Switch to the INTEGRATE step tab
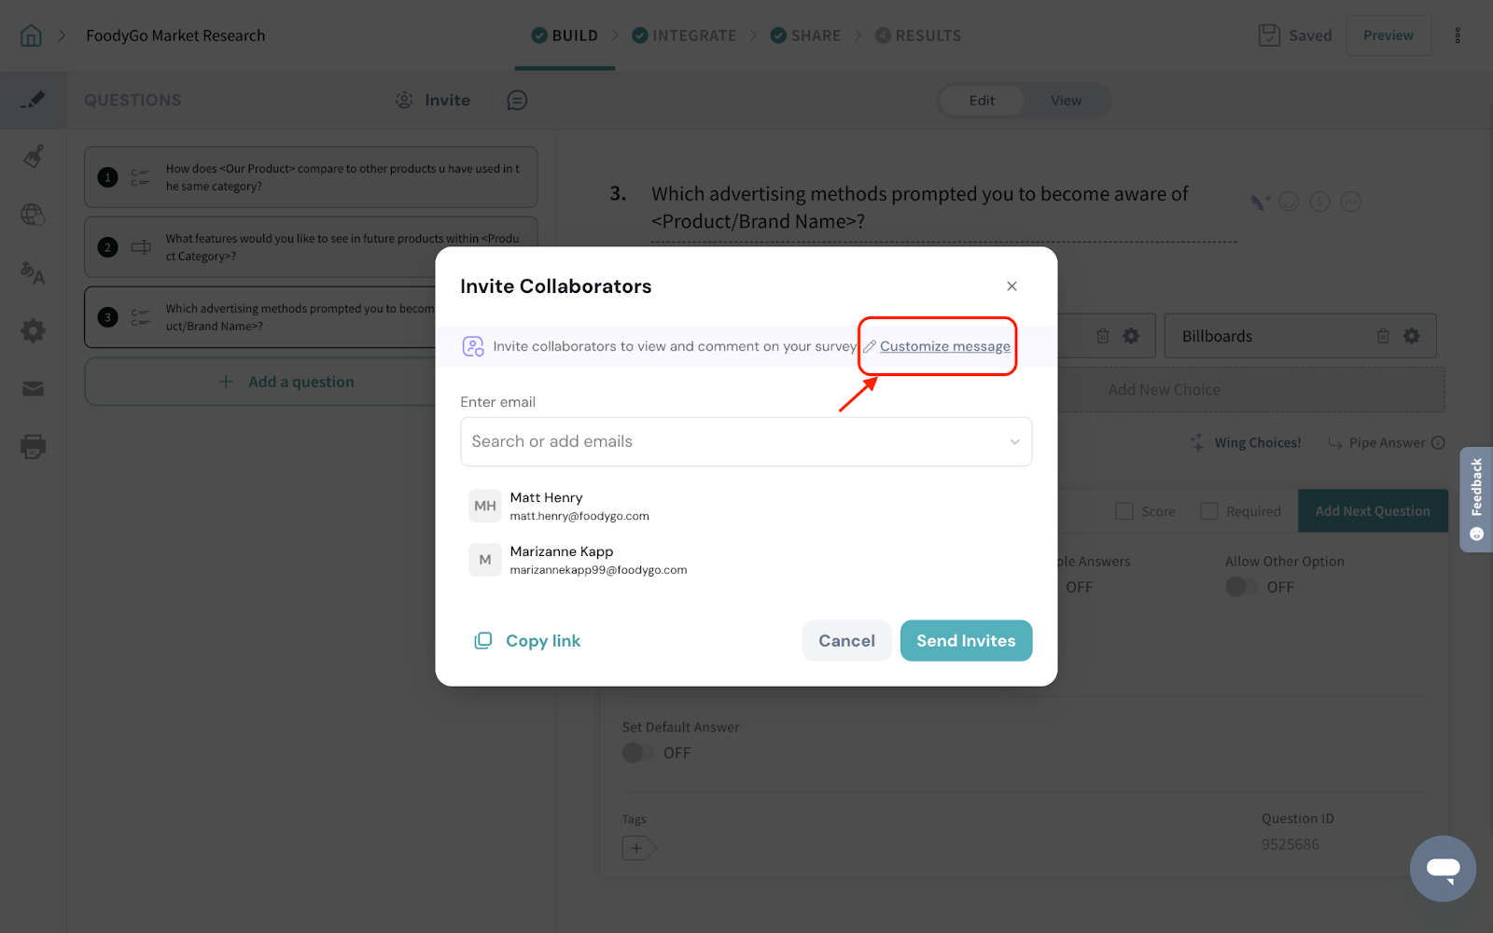Image resolution: width=1493 pixels, height=933 pixels. click(x=684, y=35)
